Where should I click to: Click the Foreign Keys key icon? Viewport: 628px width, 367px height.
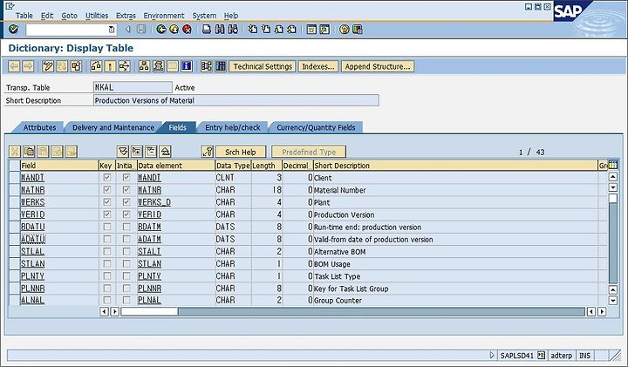(x=208, y=152)
